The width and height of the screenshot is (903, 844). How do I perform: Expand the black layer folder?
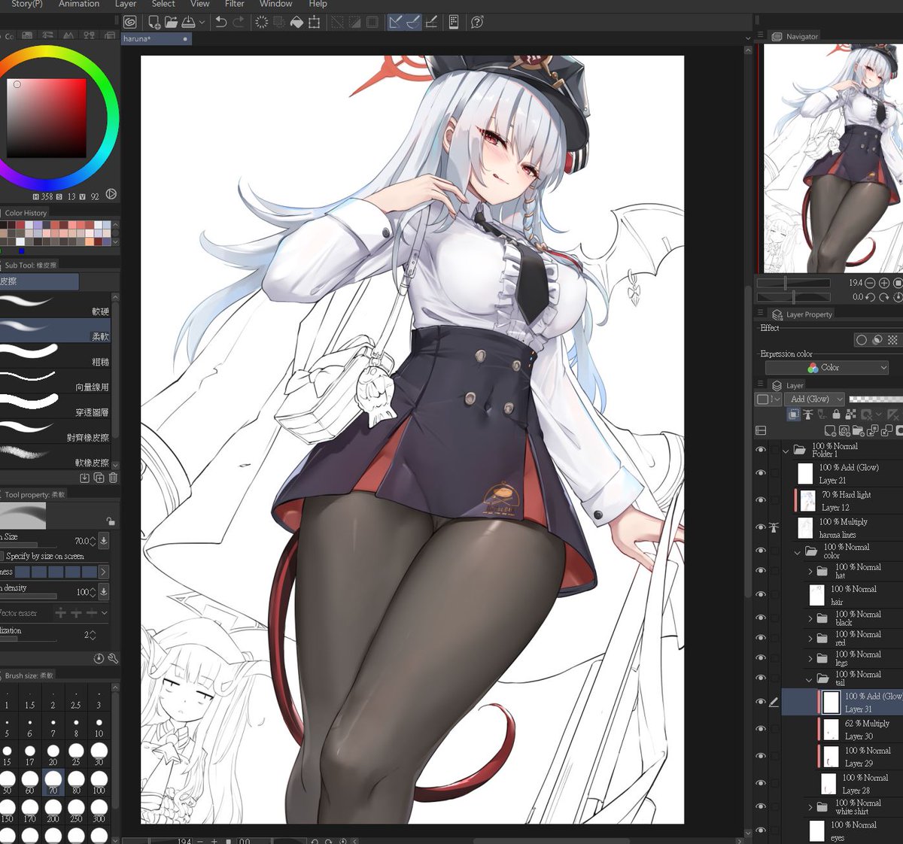810,618
